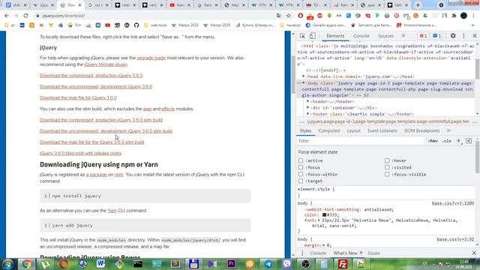The height and width of the screenshot is (270, 480).
Task: Expand the head element node
Action: coord(304,76)
